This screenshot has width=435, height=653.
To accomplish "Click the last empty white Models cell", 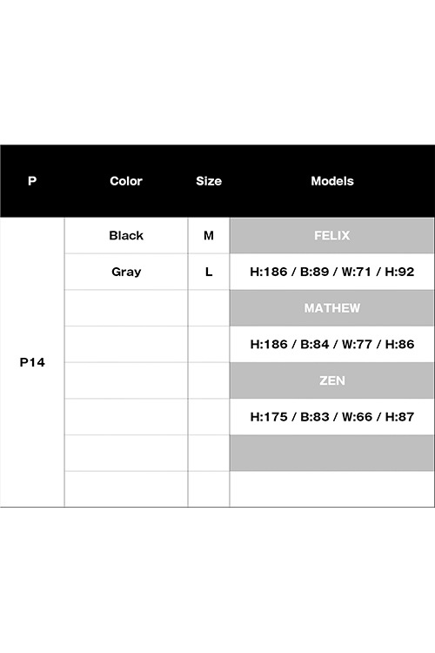I will click(331, 489).
